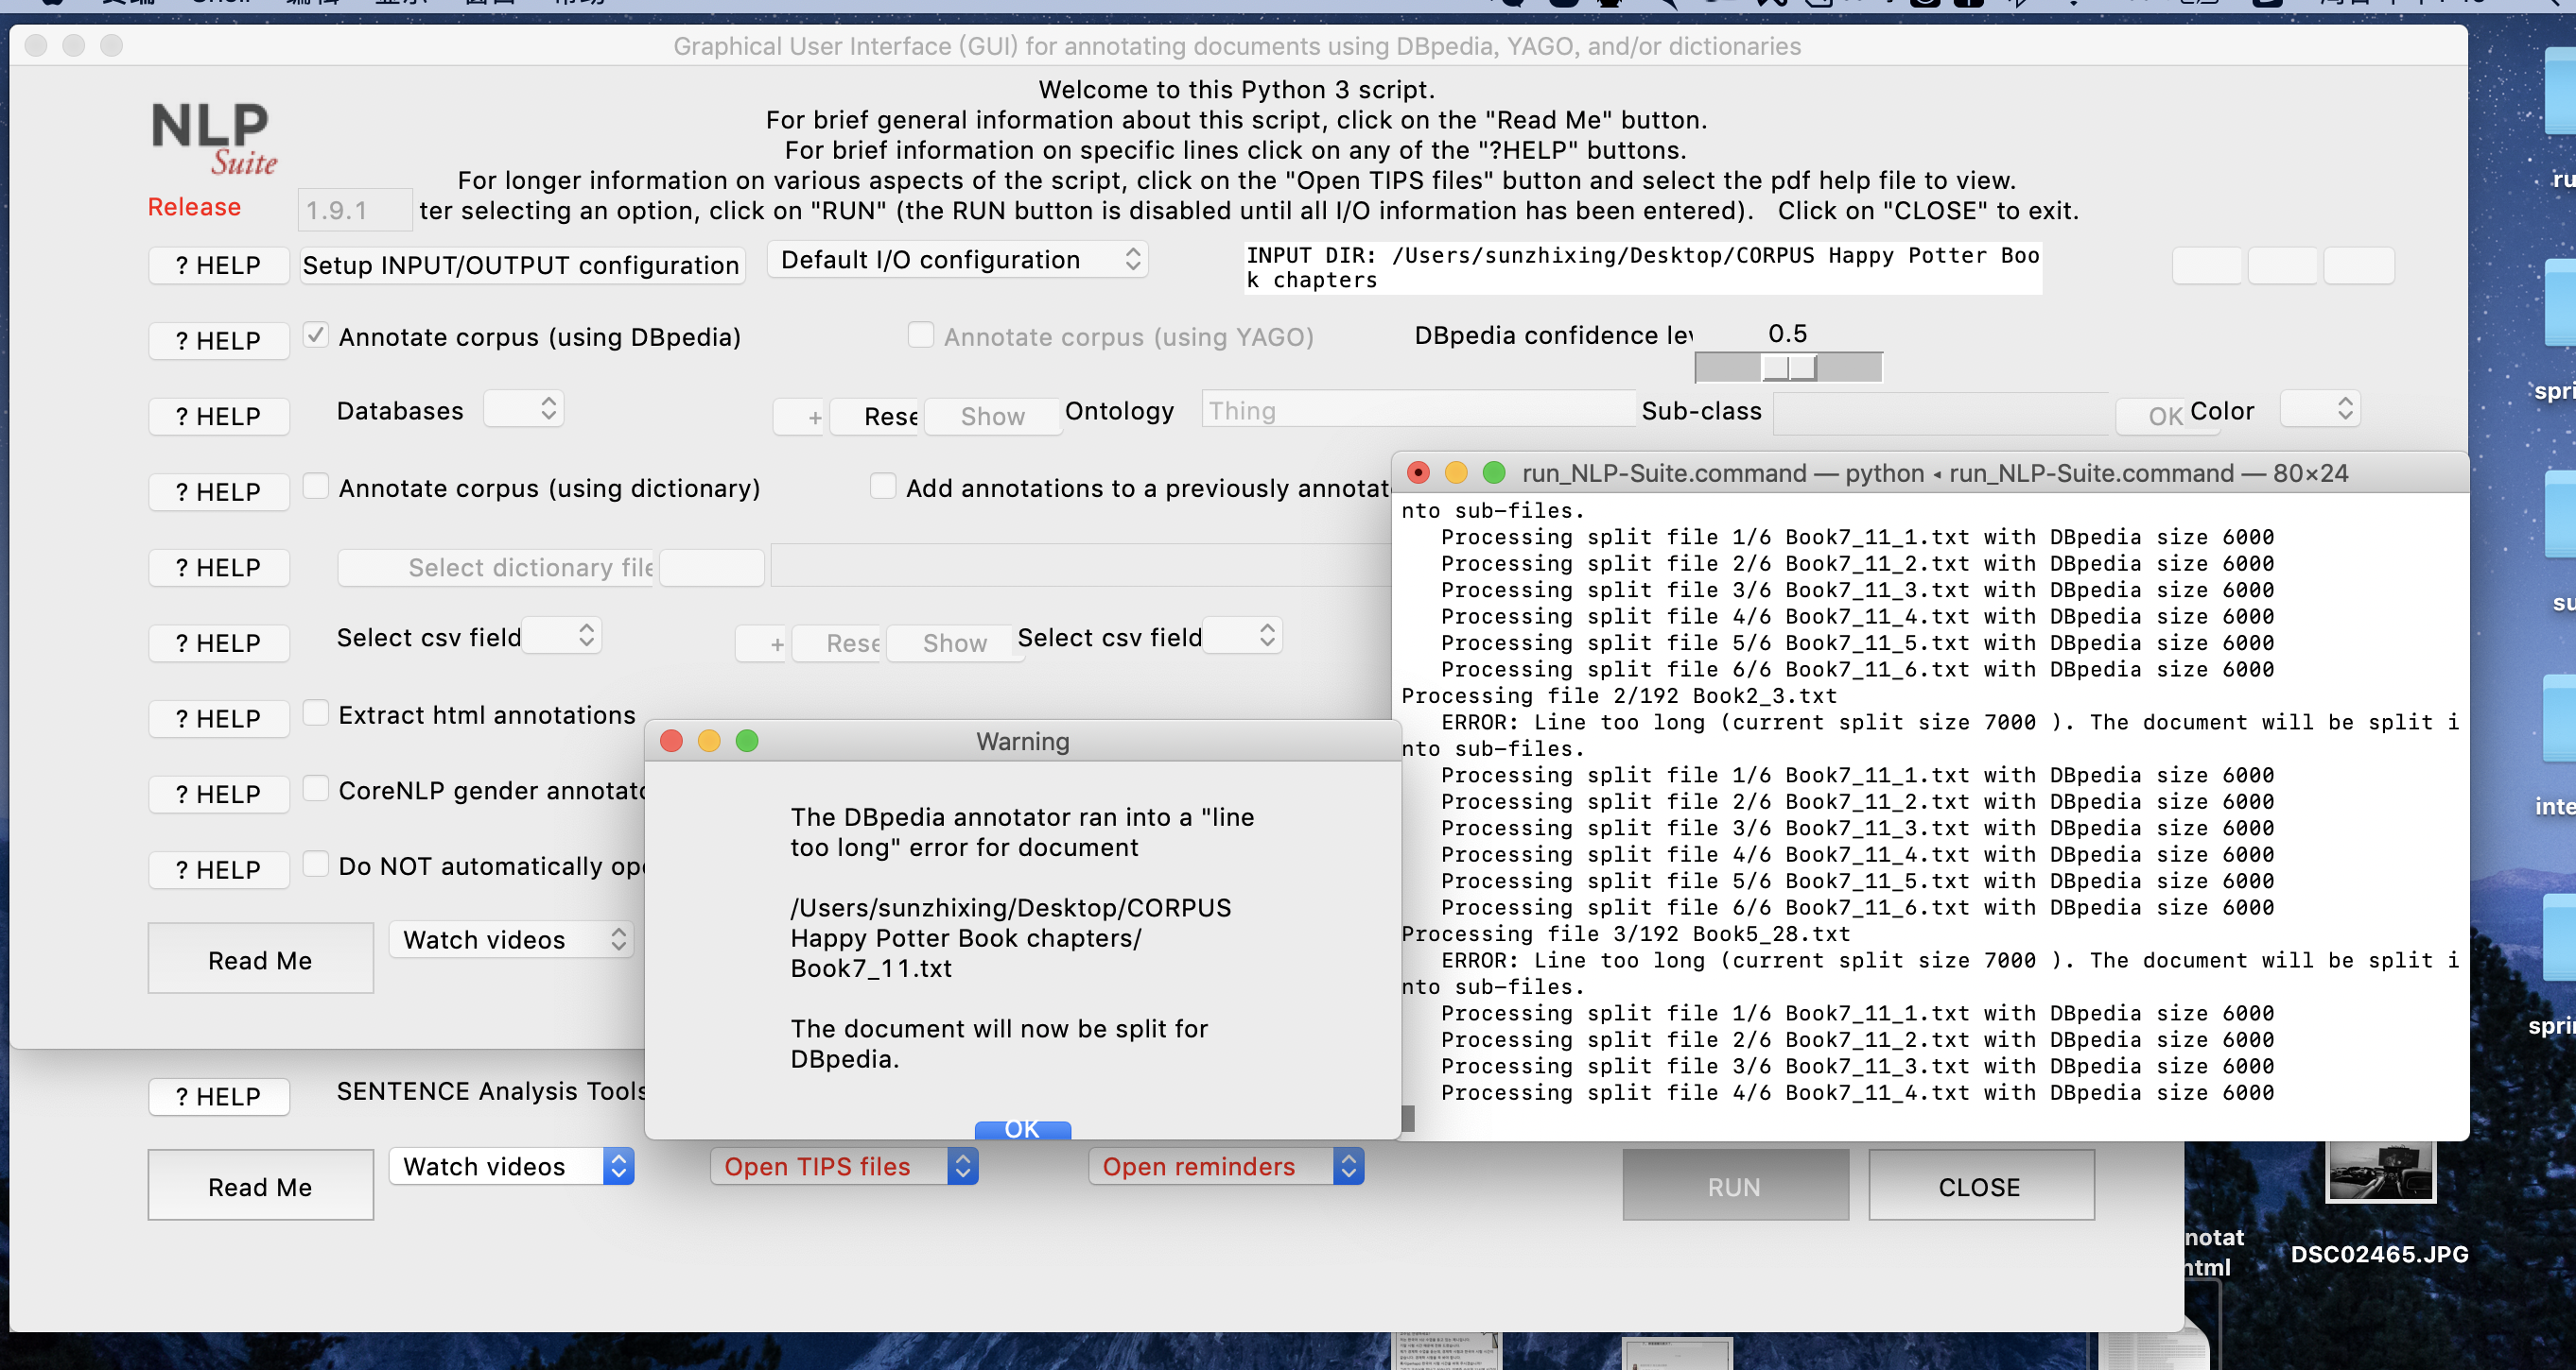Enable Annotate corpus (using dictionary) checkbox
Image resolution: width=2576 pixels, height=1370 pixels.
coord(316,487)
